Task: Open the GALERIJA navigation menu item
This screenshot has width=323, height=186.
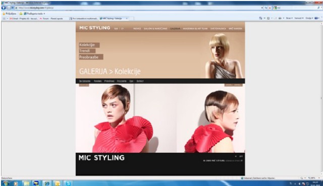Action: (x=175, y=29)
